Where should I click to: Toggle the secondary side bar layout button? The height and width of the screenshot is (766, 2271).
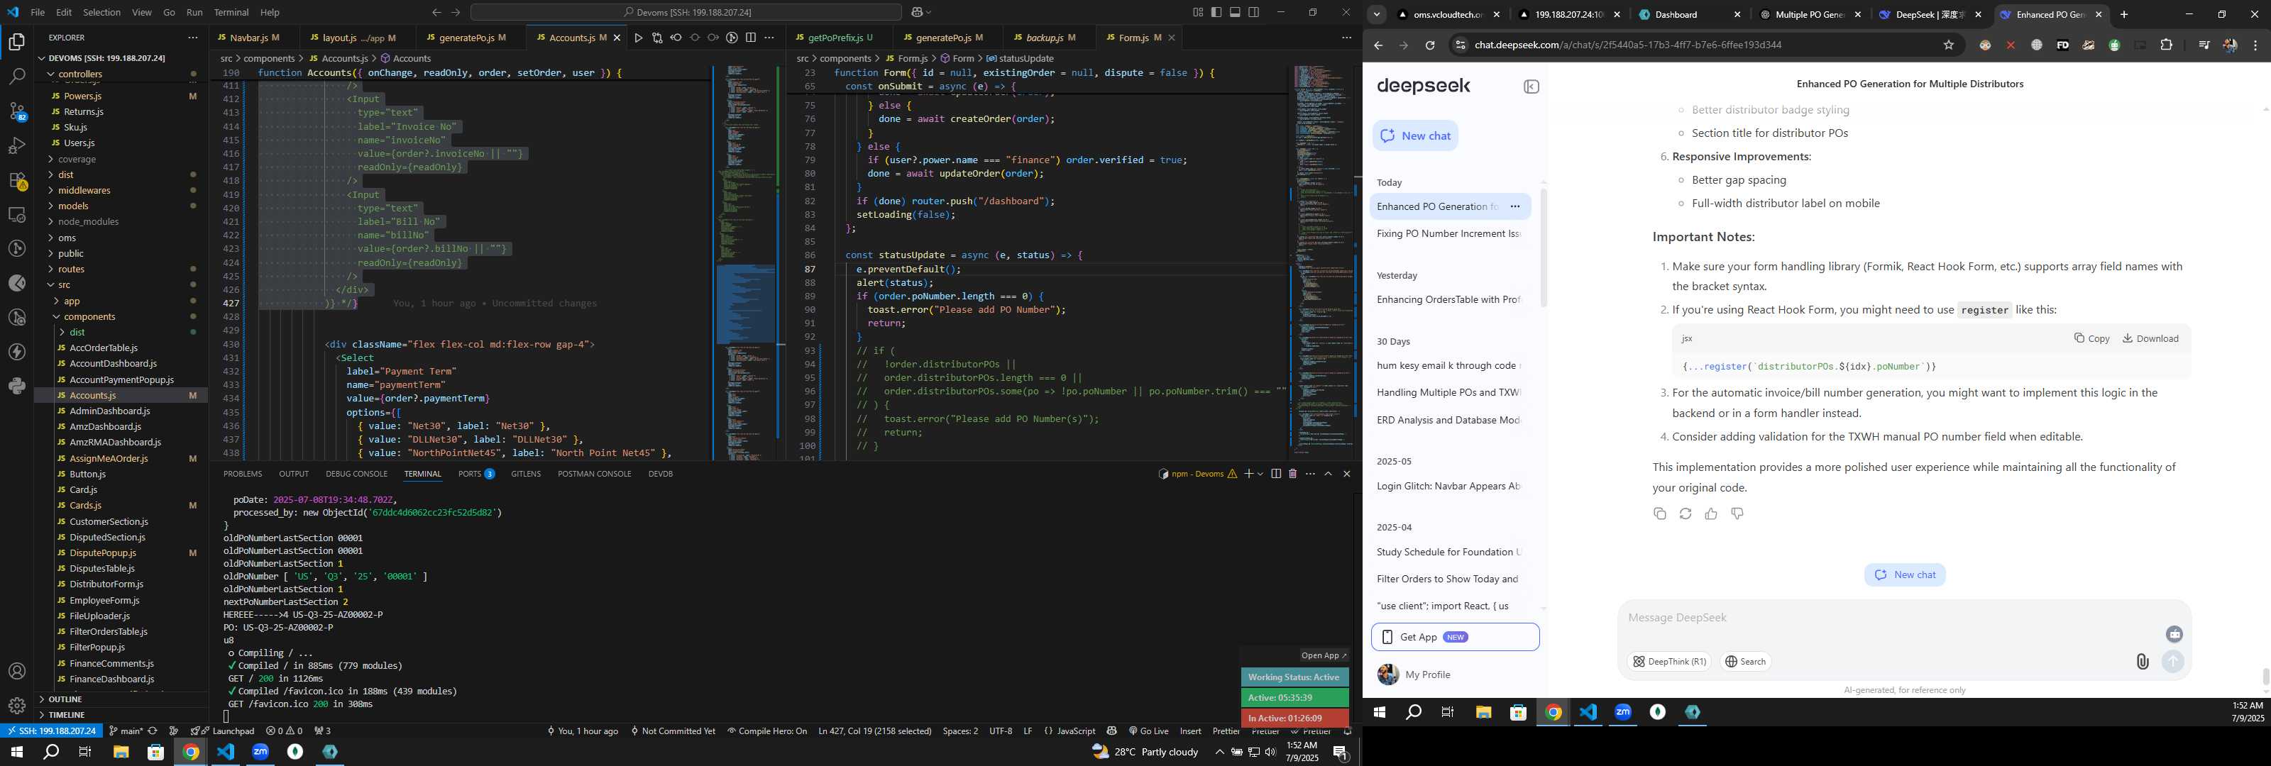coord(1253,12)
